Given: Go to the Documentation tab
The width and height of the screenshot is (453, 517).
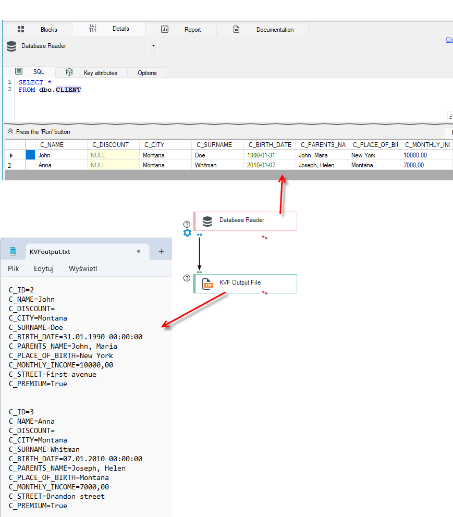Looking at the screenshot, I should click(x=263, y=29).
